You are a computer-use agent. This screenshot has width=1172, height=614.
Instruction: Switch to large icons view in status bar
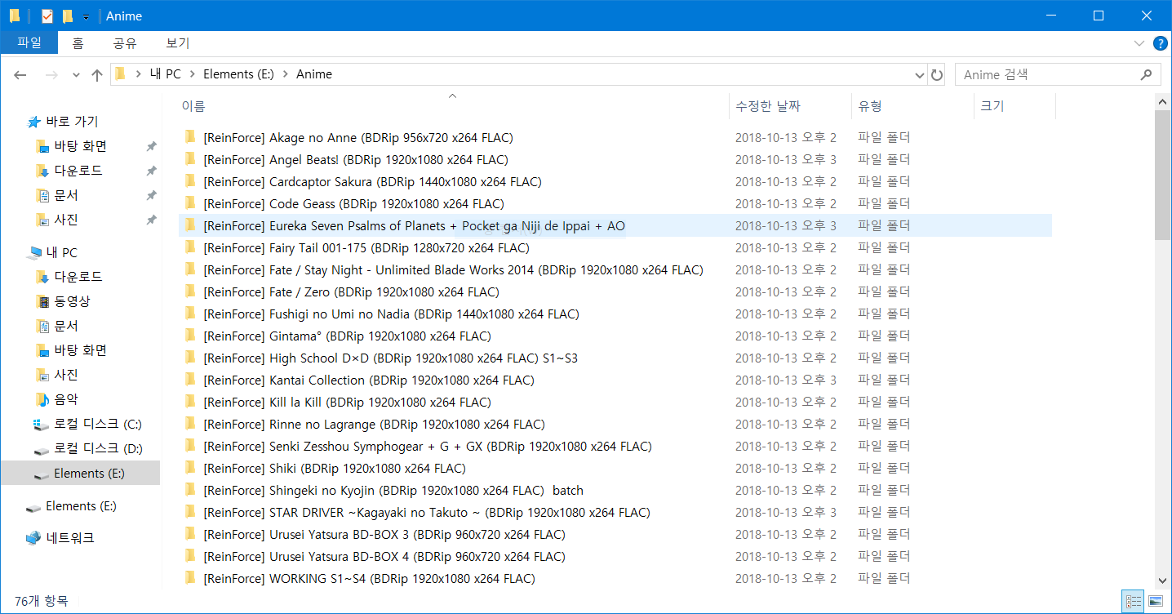pyautogui.click(x=1156, y=601)
